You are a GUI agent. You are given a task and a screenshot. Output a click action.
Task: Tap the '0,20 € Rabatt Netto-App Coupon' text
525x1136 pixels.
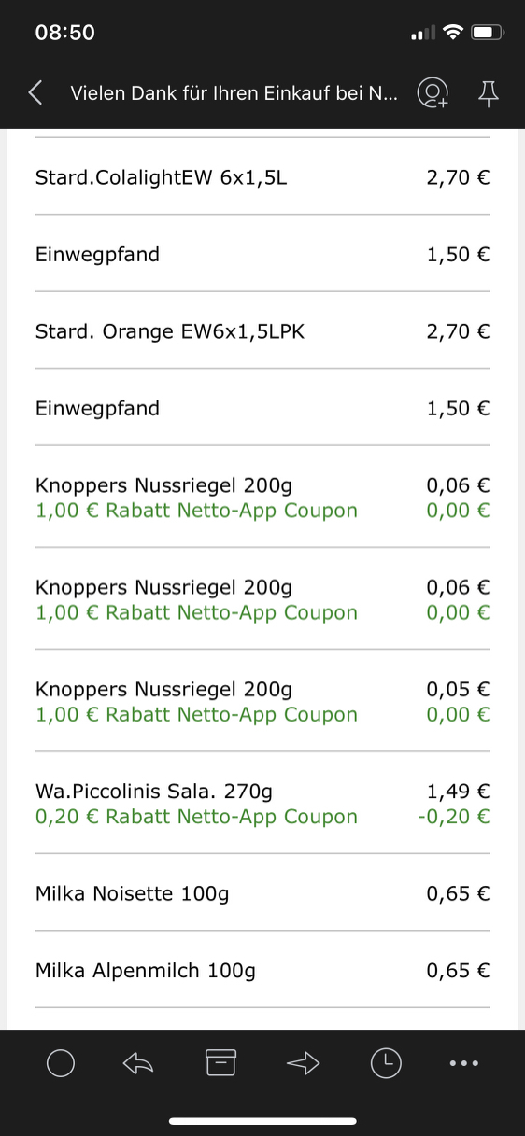[x=196, y=817]
